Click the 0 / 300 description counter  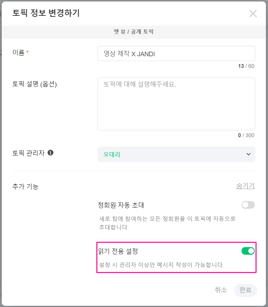pos(246,135)
